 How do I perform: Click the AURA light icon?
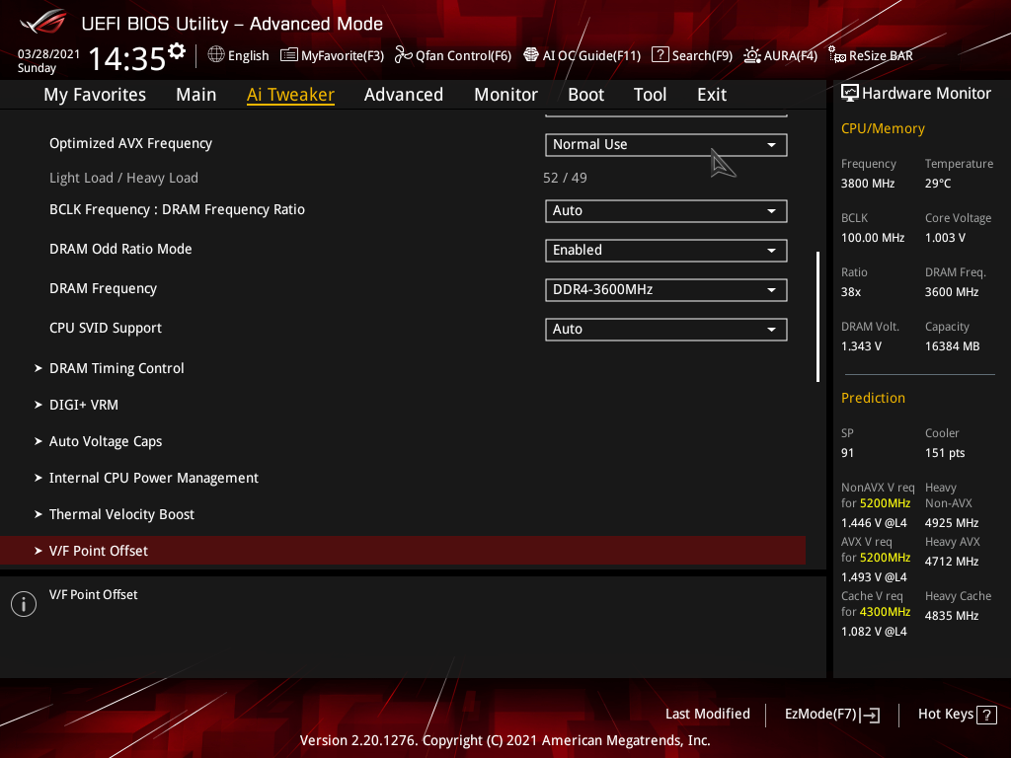click(x=751, y=55)
